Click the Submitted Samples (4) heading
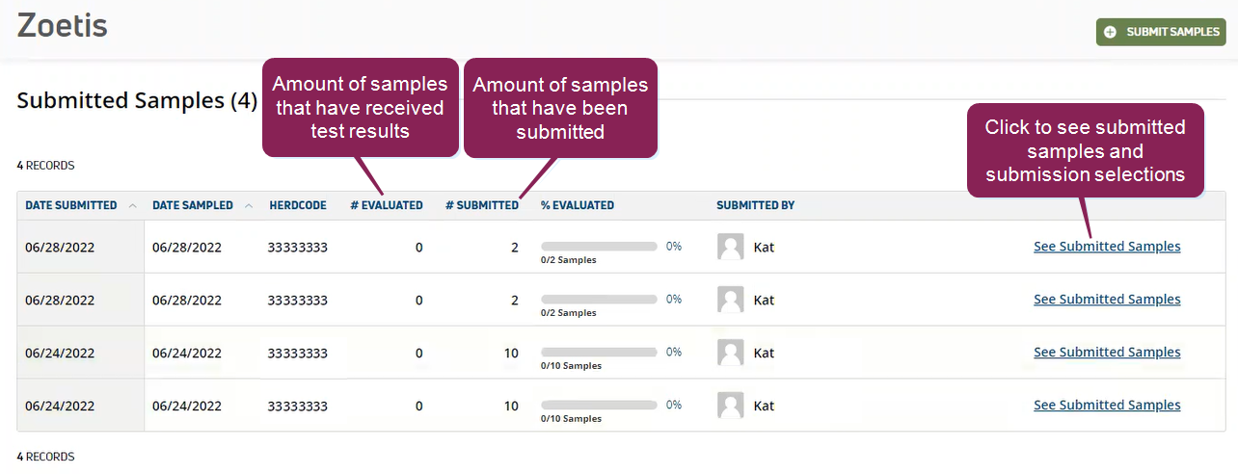Image resolution: width=1238 pixels, height=474 pixels. click(x=137, y=101)
